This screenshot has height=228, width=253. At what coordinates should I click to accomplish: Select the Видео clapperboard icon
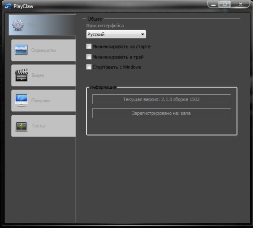point(22,75)
